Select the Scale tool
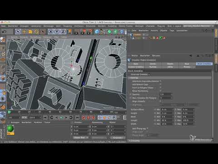 (x=30, y=31)
